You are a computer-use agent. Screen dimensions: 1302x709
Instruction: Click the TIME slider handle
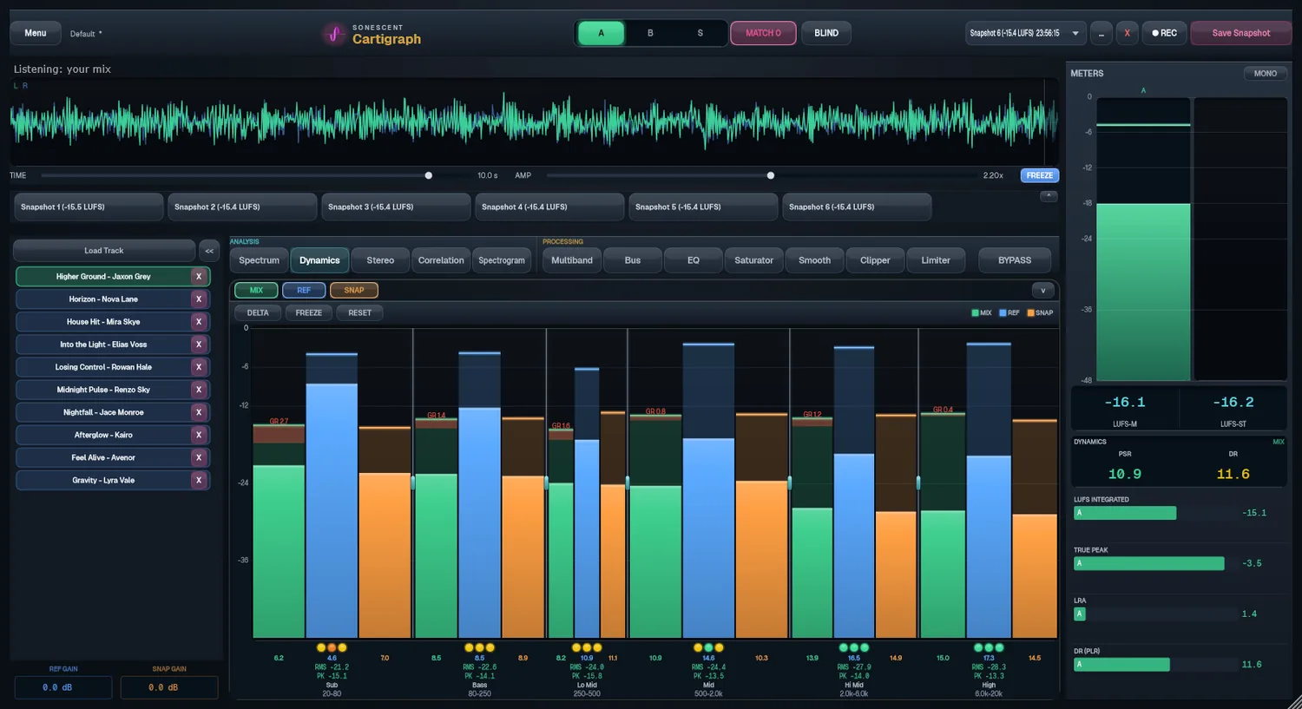429,175
